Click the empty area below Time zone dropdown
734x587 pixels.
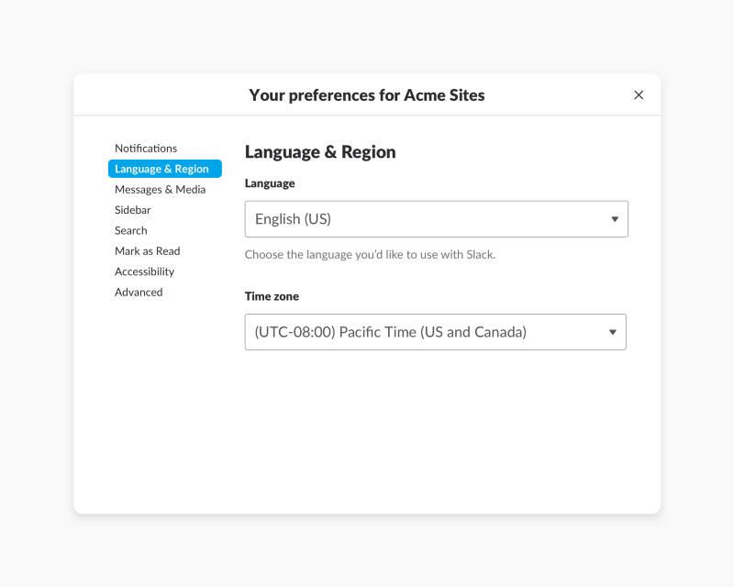point(435,431)
